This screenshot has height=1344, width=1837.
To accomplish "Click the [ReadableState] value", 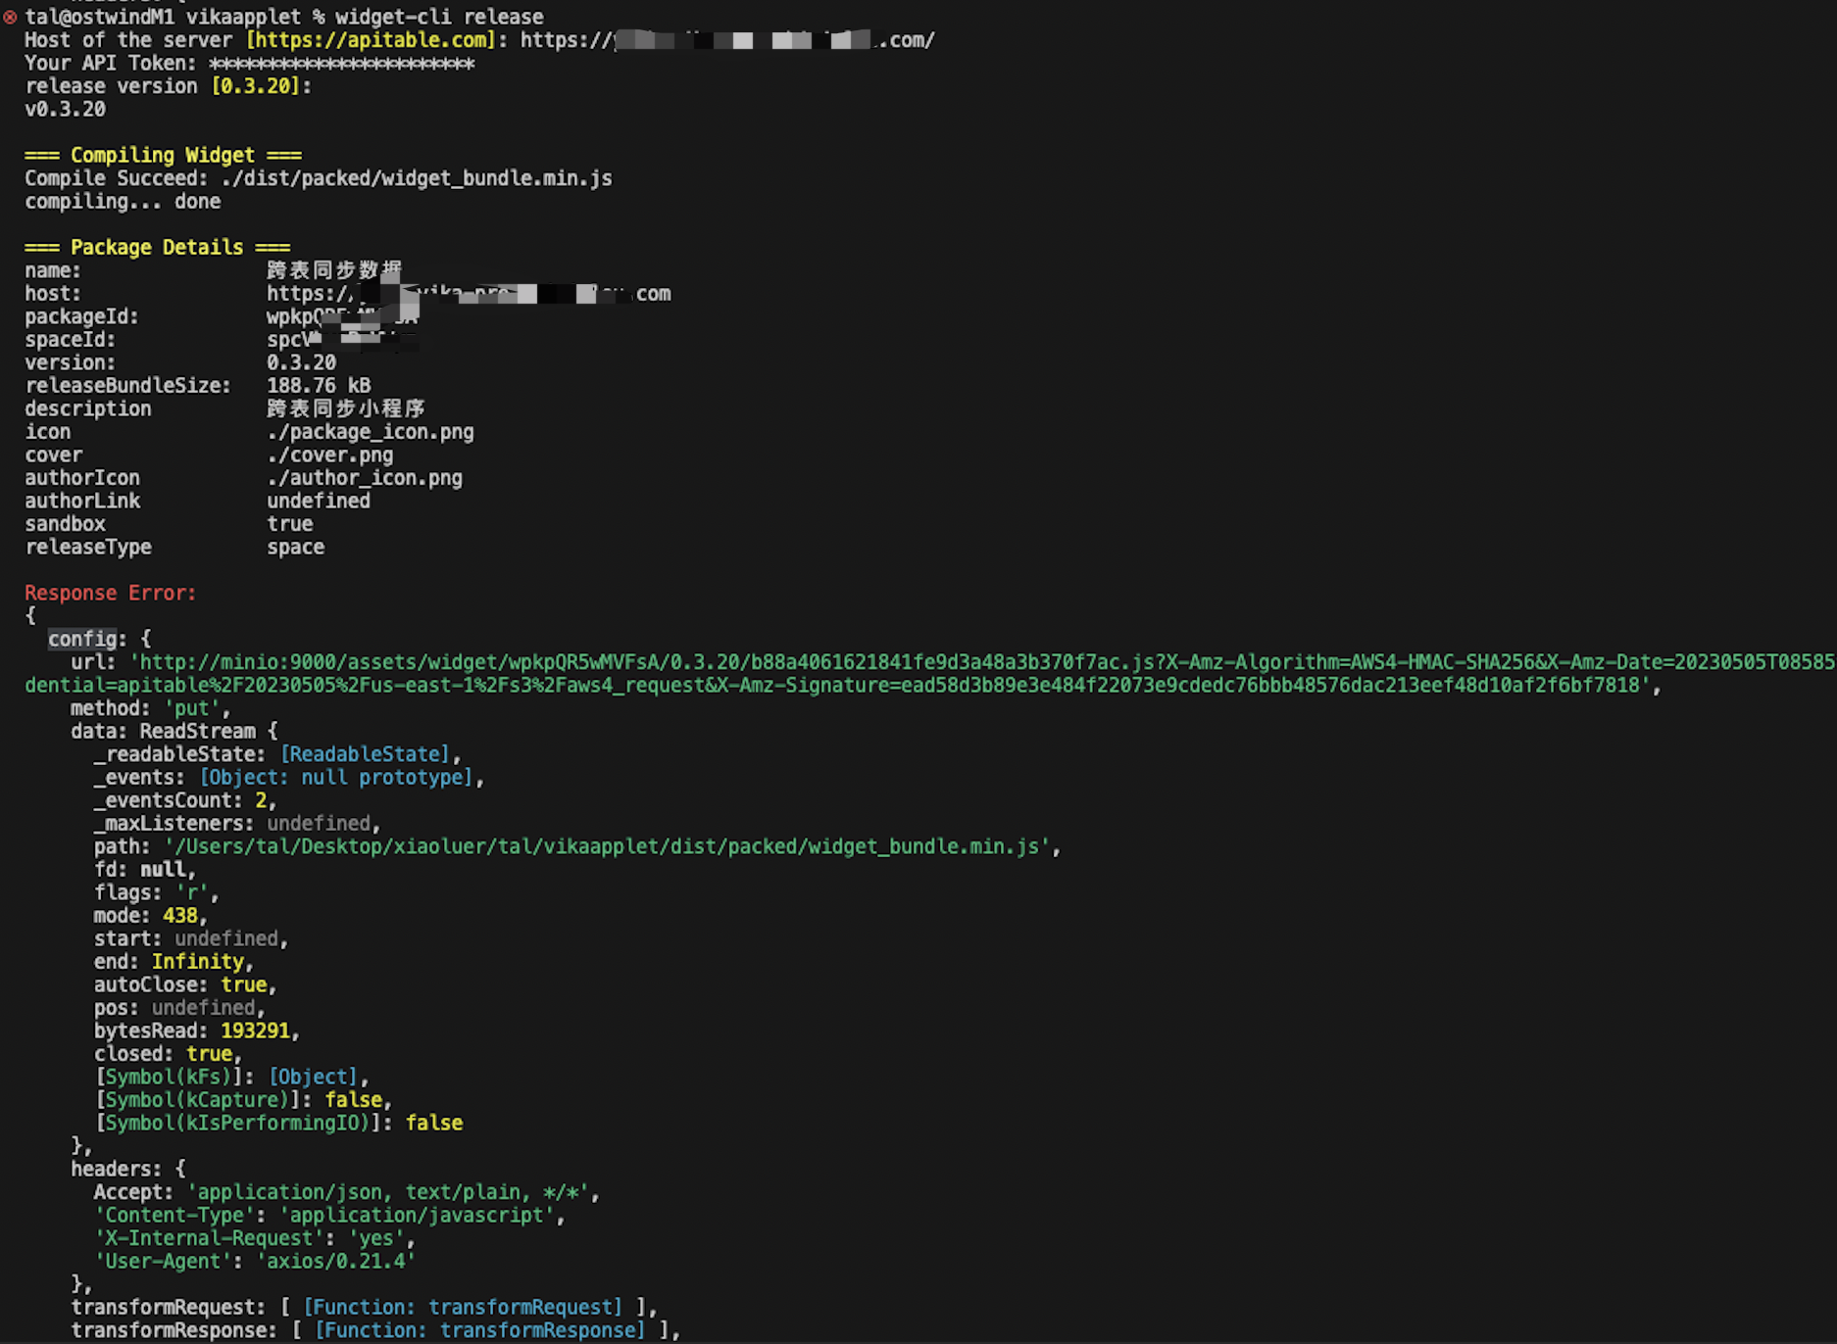I will pos(365,754).
